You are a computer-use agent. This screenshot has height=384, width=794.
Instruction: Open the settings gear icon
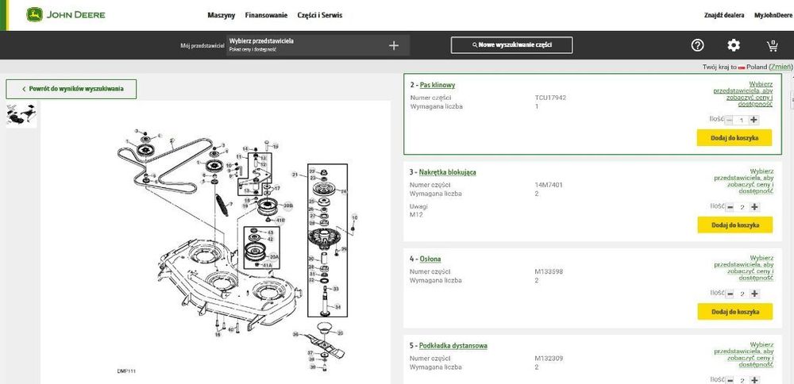733,45
